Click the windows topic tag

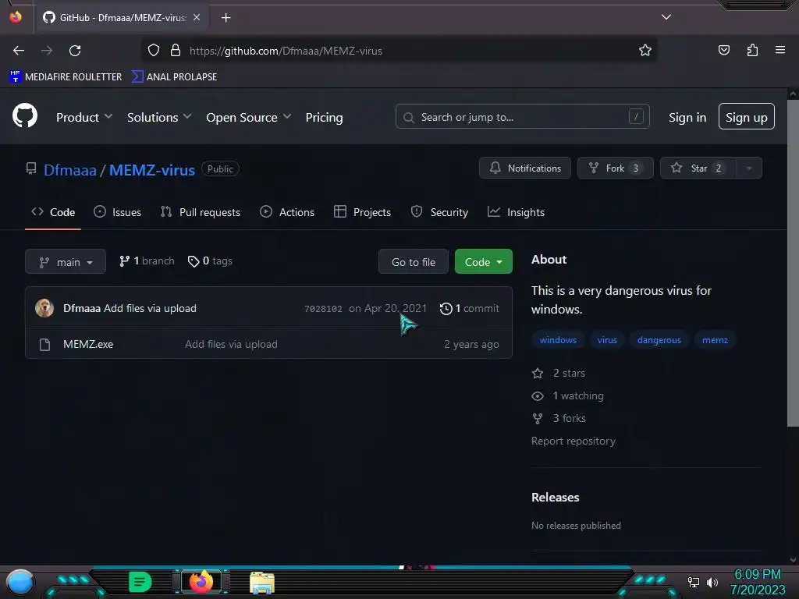(558, 340)
